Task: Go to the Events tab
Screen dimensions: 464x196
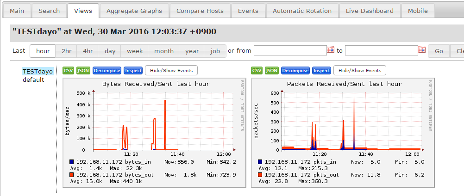Action: click(x=248, y=11)
